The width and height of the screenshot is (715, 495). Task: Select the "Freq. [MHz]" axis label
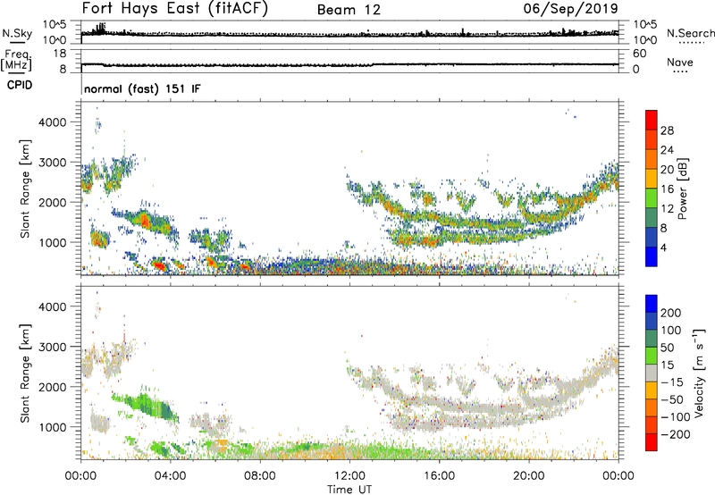[x=17, y=60]
